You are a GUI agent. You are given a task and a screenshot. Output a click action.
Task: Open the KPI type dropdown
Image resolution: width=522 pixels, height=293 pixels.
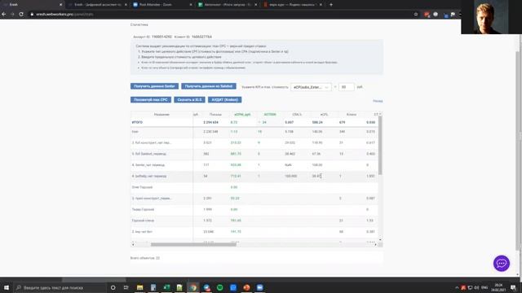click(x=311, y=87)
